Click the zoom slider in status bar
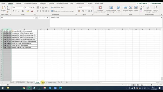The width and height of the screenshot is (163, 92). [151, 85]
